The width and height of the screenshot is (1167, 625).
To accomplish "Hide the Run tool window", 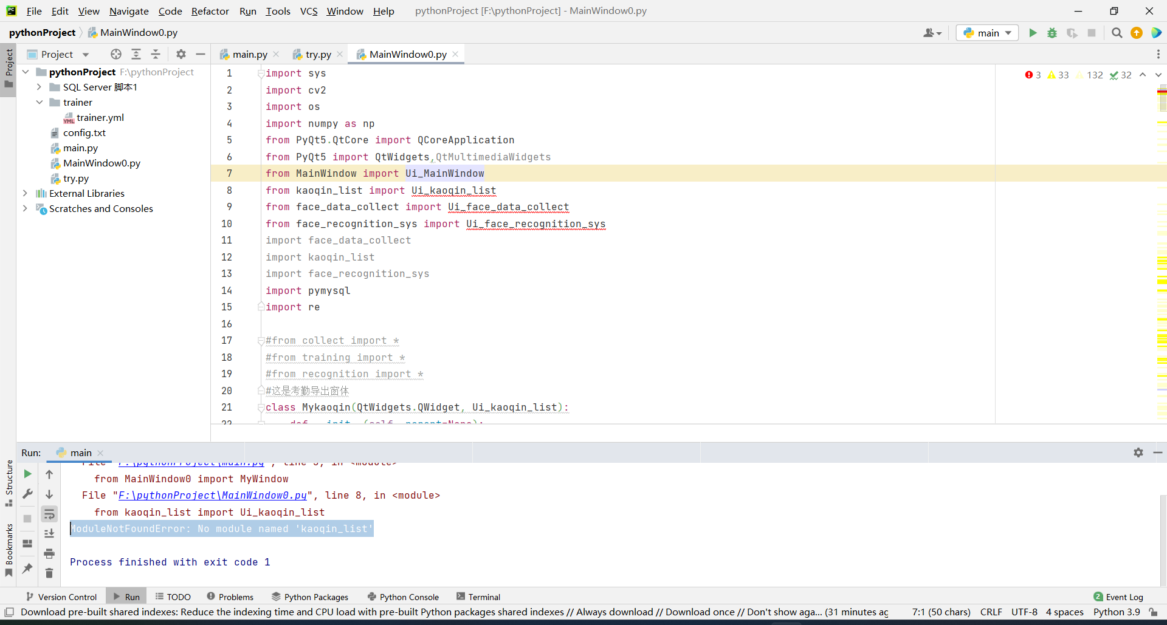I will coord(1158,453).
